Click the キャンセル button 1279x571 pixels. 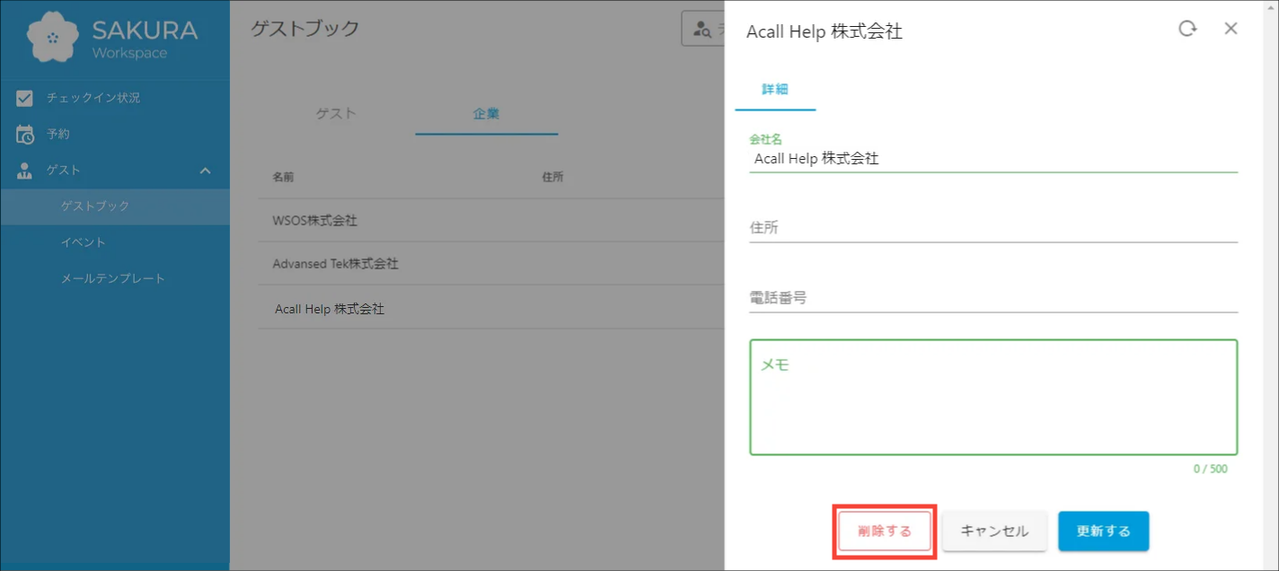(x=994, y=531)
